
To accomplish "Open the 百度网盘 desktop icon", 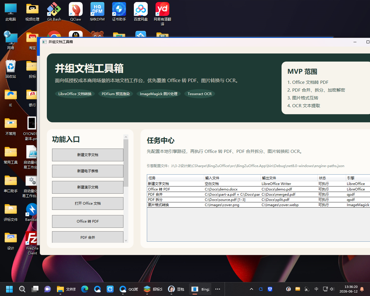I will click(x=141, y=12).
